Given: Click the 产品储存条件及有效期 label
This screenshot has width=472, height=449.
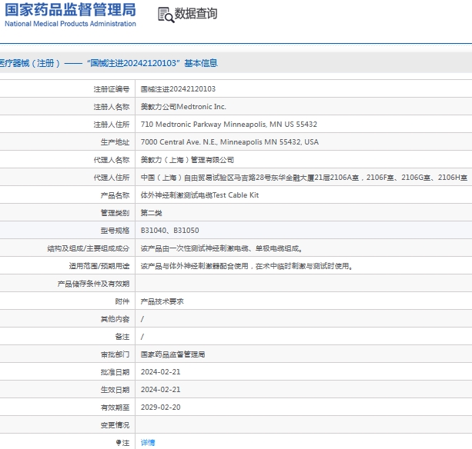Looking at the screenshot, I should pyautogui.click(x=93, y=284).
